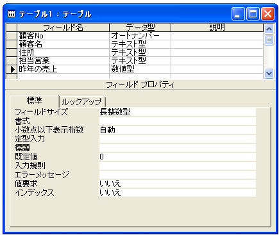The image size is (279, 235).
Task: Click the scroll down arrow in field list
Action: tap(269, 74)
